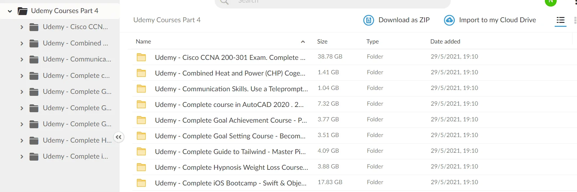The height and width of the screenshot is (192, 577).
Task: Click the 1.41 GB size cell
Action: pos(328,72)
